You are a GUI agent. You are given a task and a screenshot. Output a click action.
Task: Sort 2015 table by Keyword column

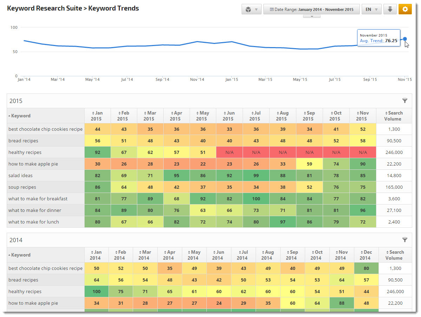(x=20, y=116)
